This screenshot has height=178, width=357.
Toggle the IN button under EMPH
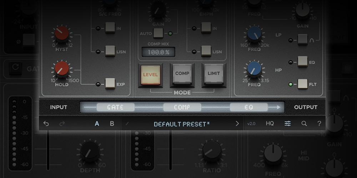pyautogui.click(x=206, y=28)
